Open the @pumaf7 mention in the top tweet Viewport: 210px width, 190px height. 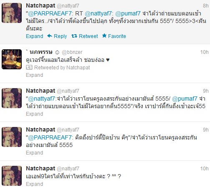pyautogui.click(x=128, y=14)
